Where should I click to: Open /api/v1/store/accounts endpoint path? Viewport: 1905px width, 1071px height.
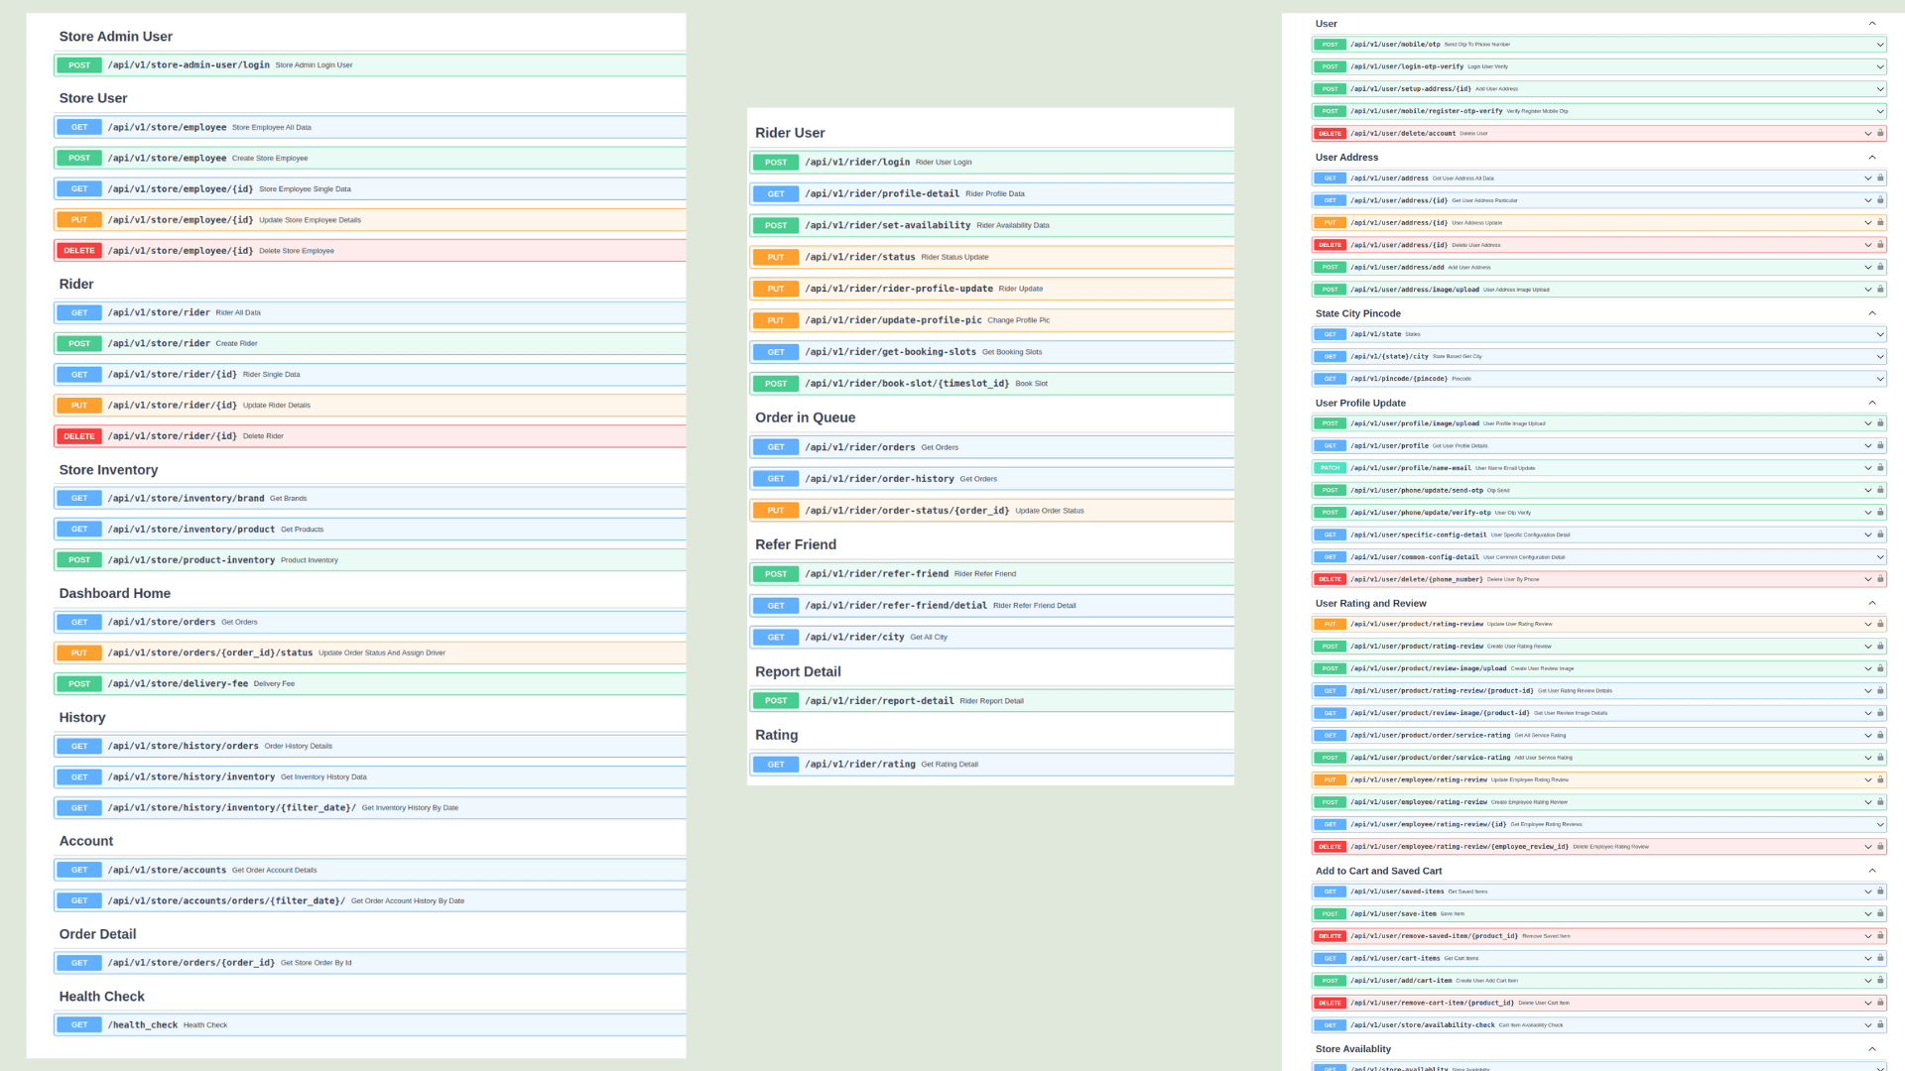167,870
